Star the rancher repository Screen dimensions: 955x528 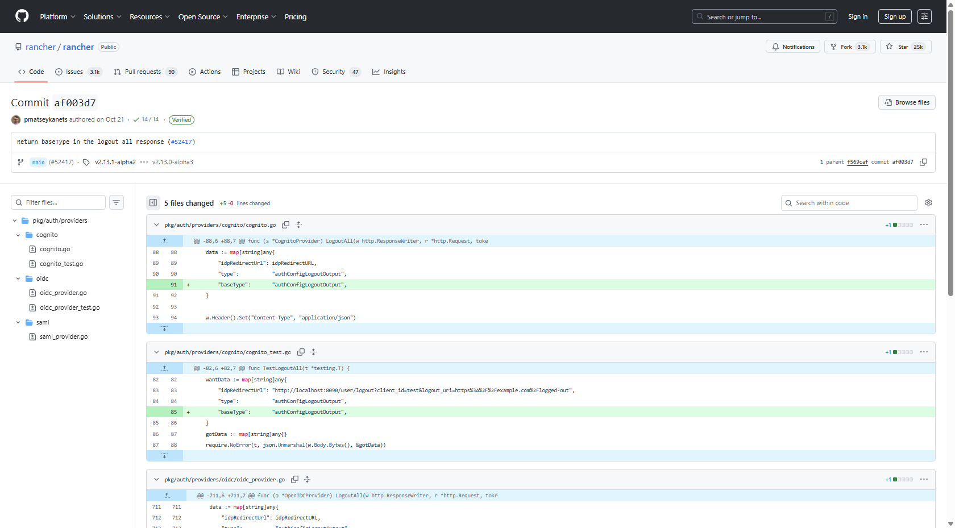(905, 47)
